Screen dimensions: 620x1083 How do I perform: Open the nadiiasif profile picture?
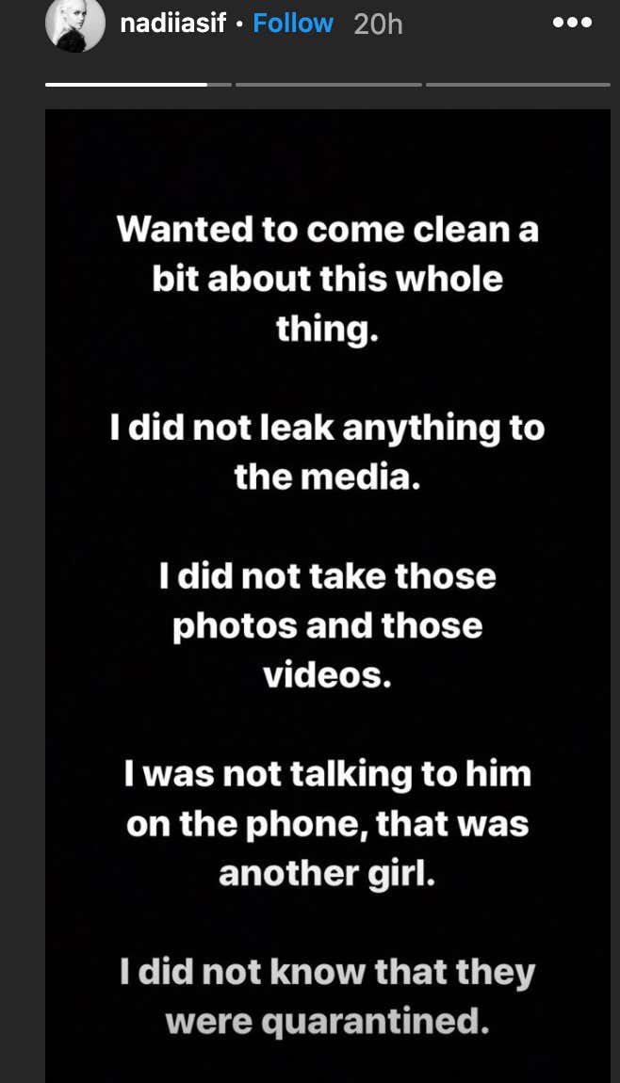point(75,24)
